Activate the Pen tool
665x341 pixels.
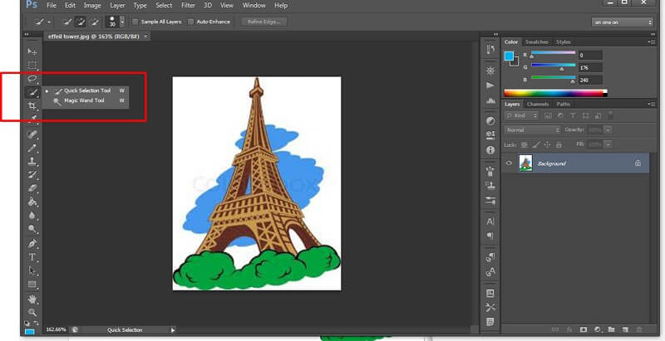(32, 243)
